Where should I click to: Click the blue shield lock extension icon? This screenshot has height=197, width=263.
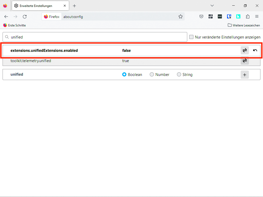point(229,17)
